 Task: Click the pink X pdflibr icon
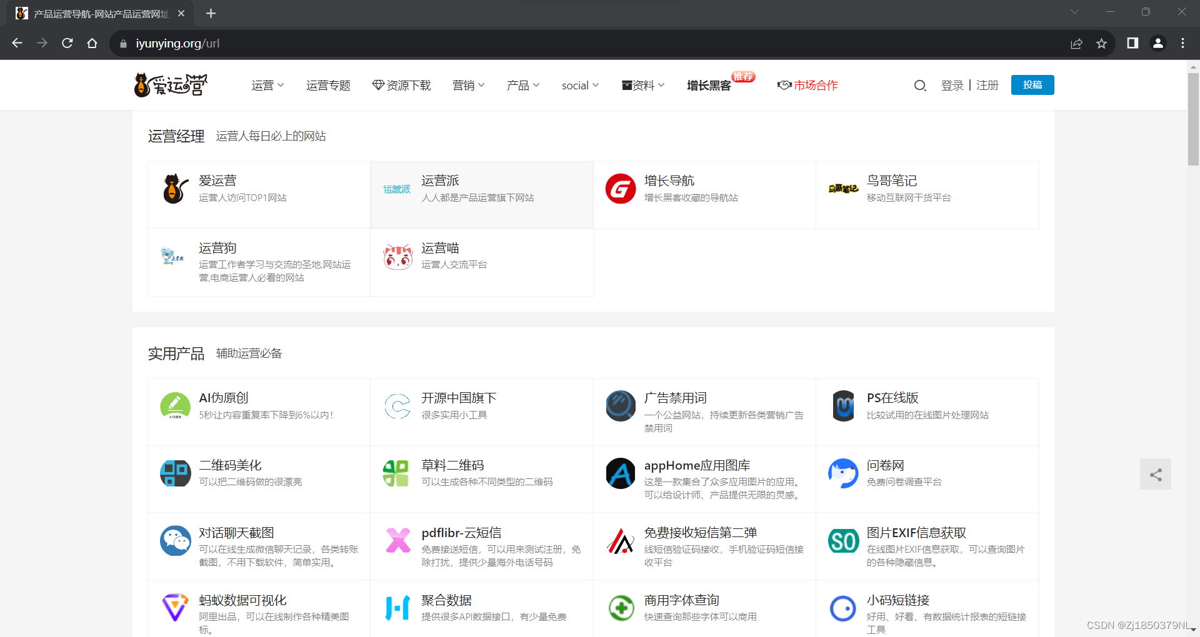coord(398,541)
